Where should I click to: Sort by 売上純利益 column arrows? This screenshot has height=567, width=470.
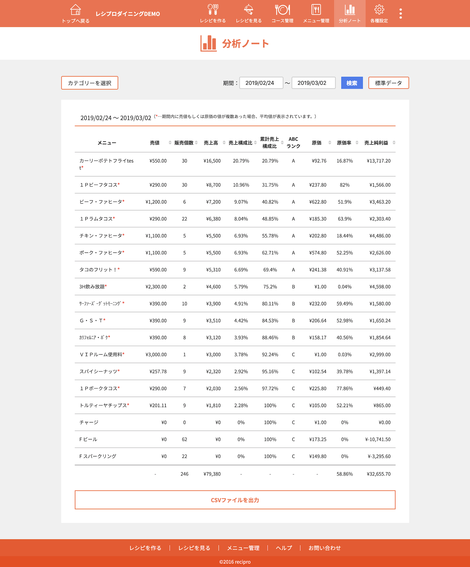click(394, 143)
